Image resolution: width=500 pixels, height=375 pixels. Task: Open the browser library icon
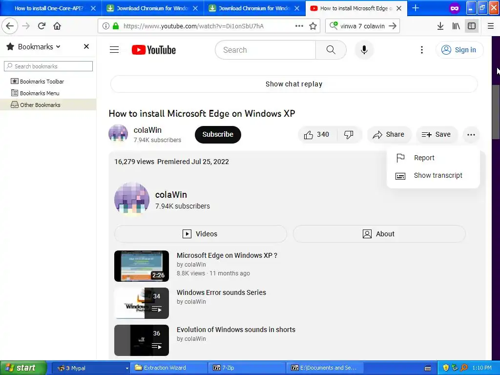click(x=456, y=26)
